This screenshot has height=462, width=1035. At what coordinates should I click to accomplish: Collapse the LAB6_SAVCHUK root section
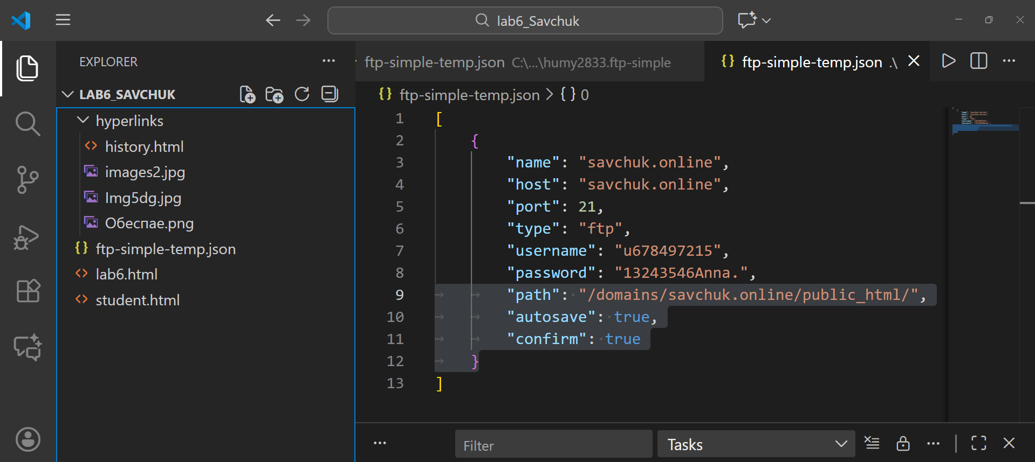click(68, 95)
